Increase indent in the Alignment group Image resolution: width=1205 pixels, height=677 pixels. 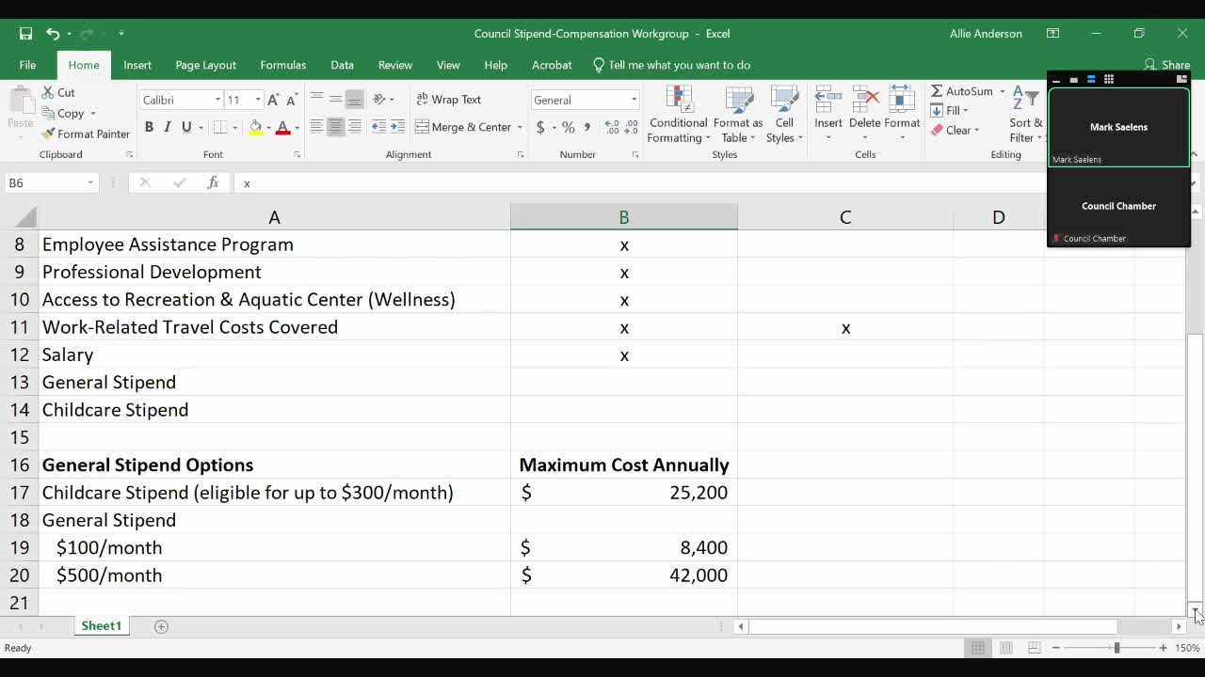point(398,127)
